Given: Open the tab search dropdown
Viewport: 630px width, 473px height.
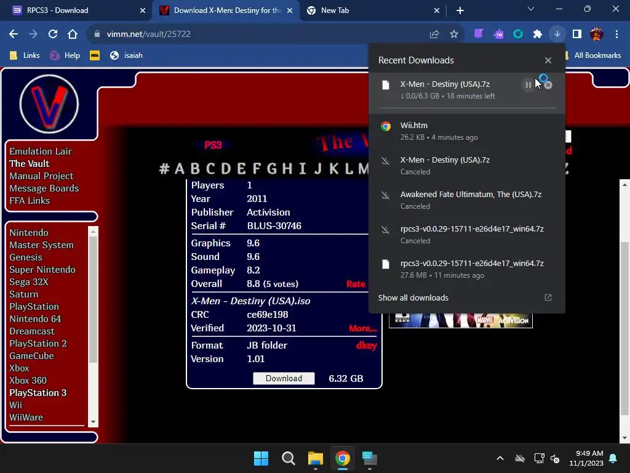Looking at the screenshot, I should click(531, 9).
